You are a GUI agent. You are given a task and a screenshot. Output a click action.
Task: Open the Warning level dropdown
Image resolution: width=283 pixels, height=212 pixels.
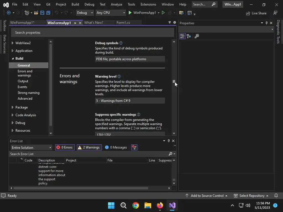[130, 100]
